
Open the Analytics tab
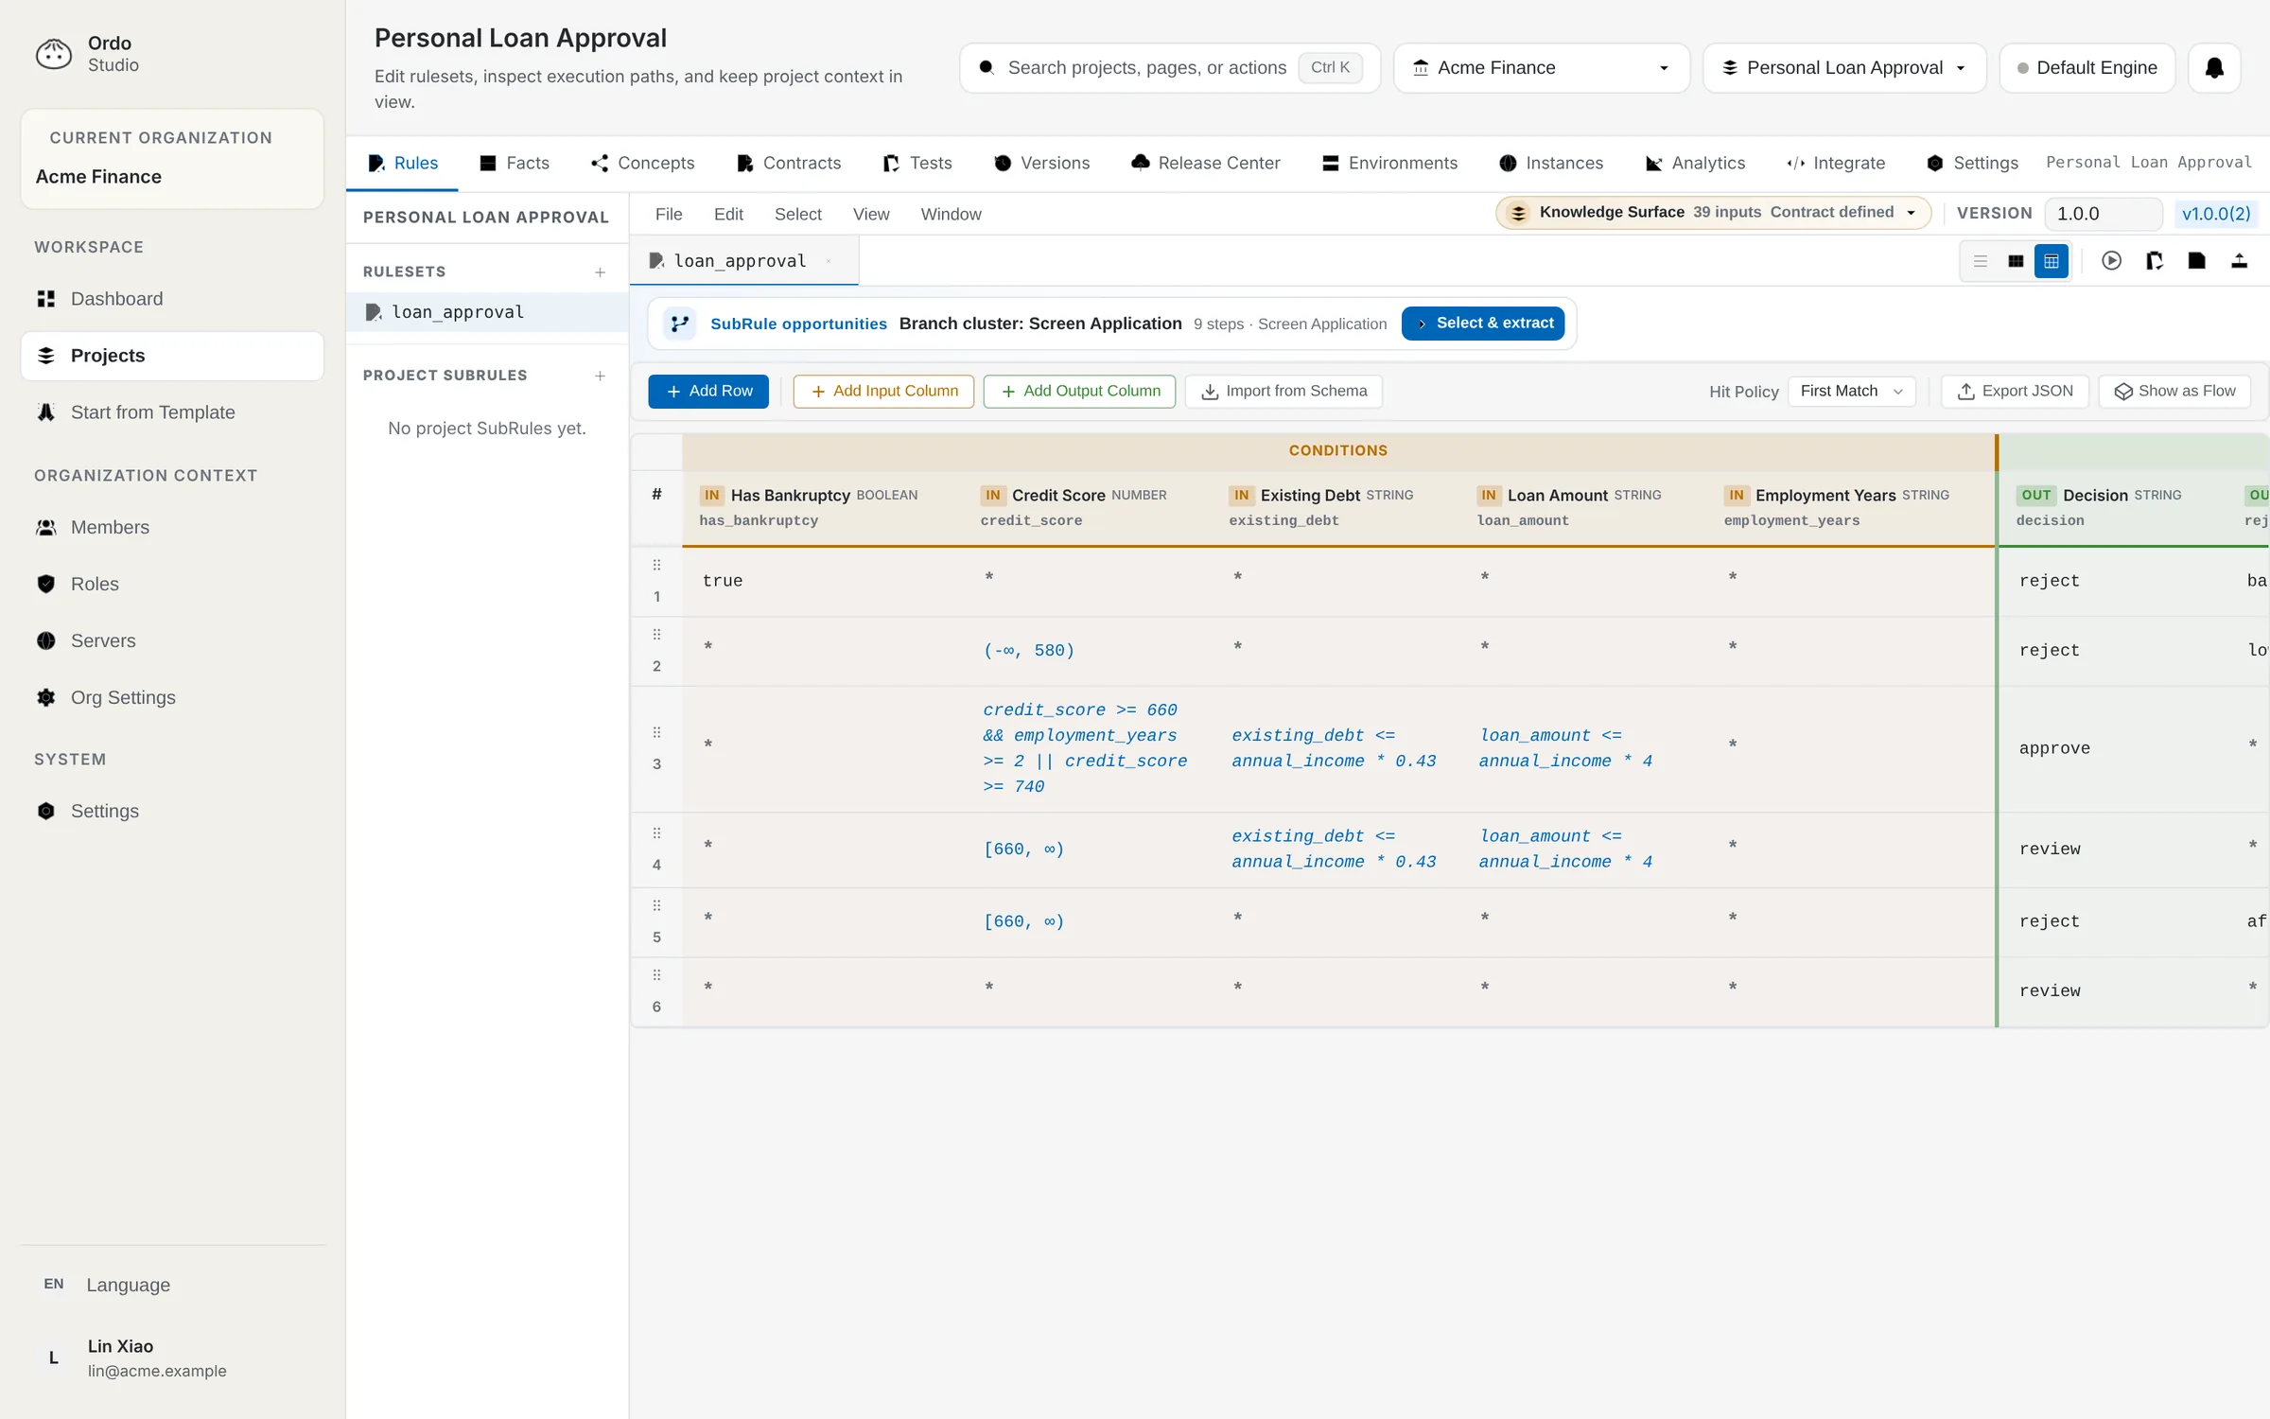point(1696,164)
